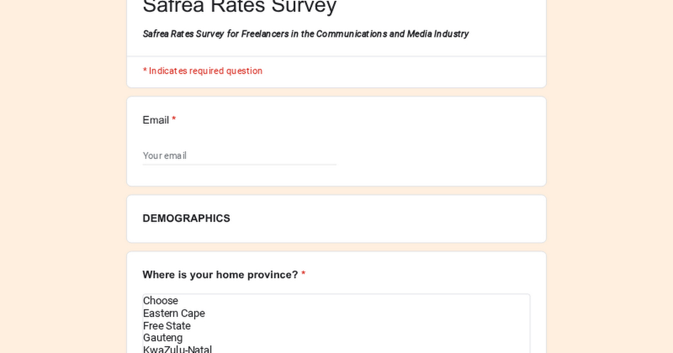Viewport: 673px width, 353px height.
Task: Click the red asterisk beside Email
Action: (174, 120)
